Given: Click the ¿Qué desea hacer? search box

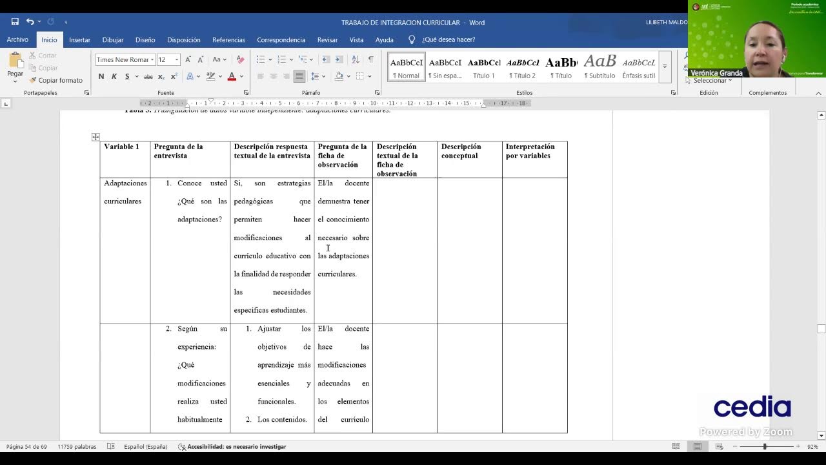Looking at the screenshot, I should [448, 39].
